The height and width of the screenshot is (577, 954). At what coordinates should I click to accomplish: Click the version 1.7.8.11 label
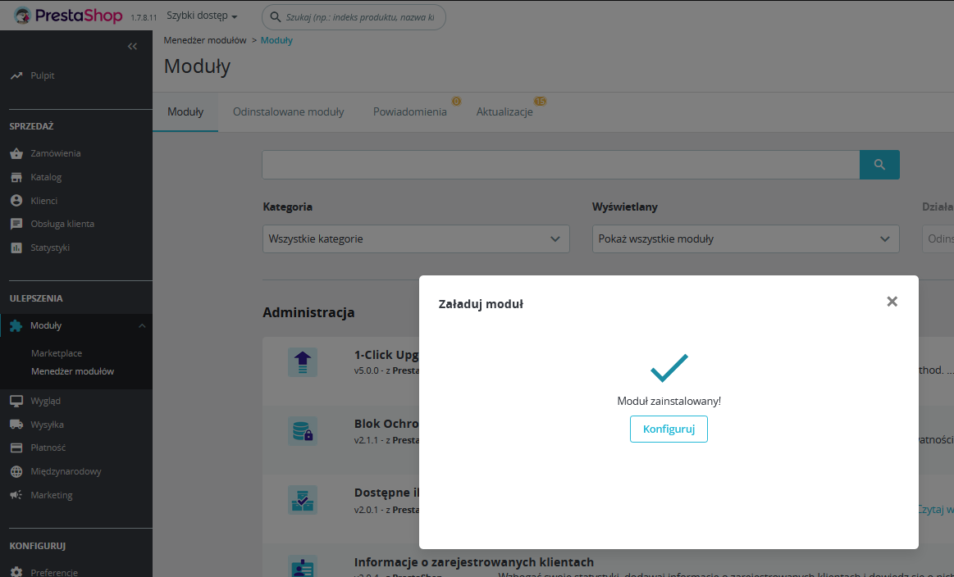[144, 18]
